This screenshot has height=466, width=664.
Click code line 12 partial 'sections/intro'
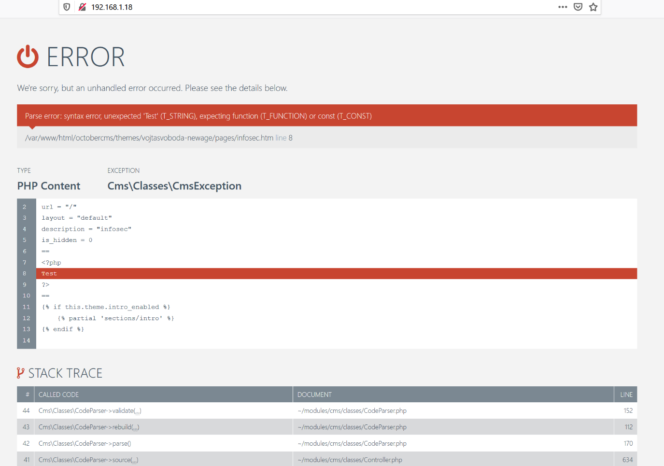pos(116,318)
